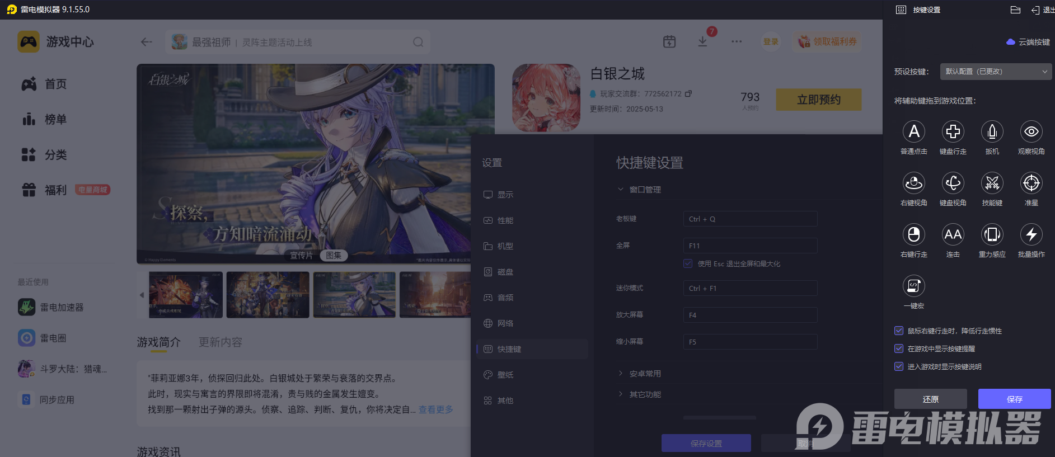Viewport: 1055px width, 457px height.
Task: Click the 登录 login button
Action: [x=771, y=41]
